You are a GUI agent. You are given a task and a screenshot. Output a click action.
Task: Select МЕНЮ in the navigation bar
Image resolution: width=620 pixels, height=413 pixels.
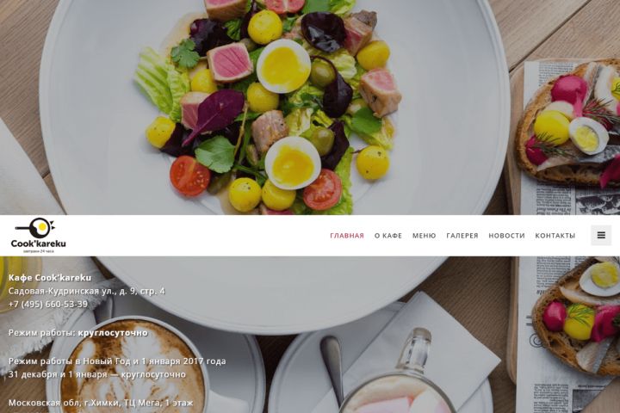(x=425, y=236)
